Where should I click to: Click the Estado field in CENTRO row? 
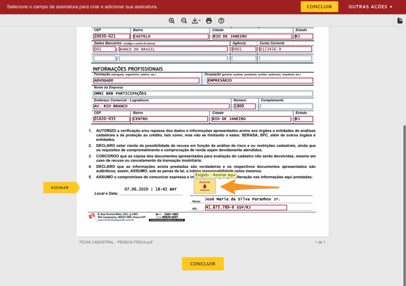(304, 119)
